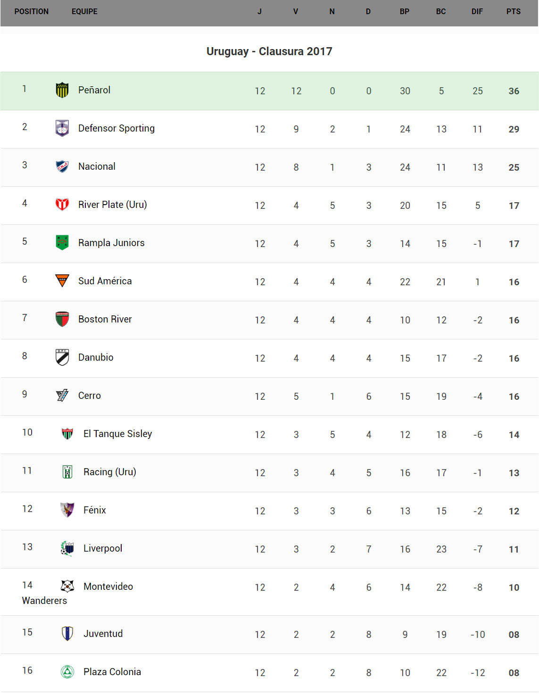Click the Montevideo Wanderers team name
This screenshot has width=539, height=694.
point(108,587)
